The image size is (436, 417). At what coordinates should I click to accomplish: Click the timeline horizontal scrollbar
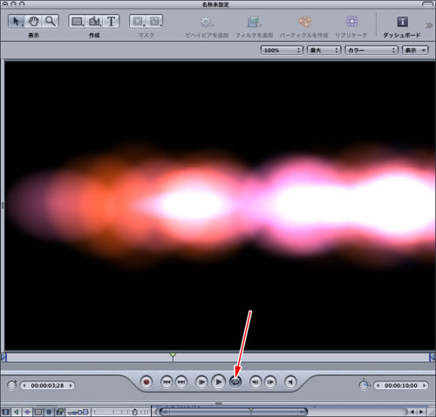tap(234, 412)
